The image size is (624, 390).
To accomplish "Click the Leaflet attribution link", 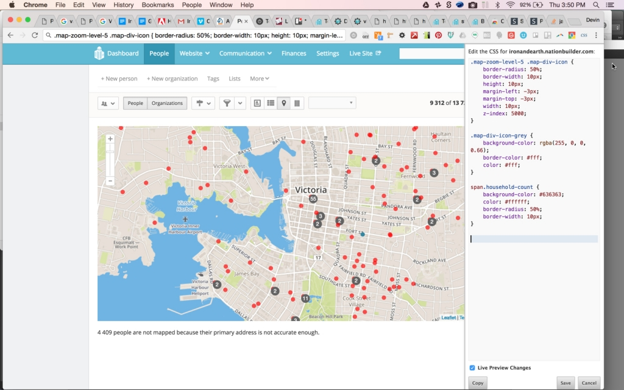I will (448, 317).
